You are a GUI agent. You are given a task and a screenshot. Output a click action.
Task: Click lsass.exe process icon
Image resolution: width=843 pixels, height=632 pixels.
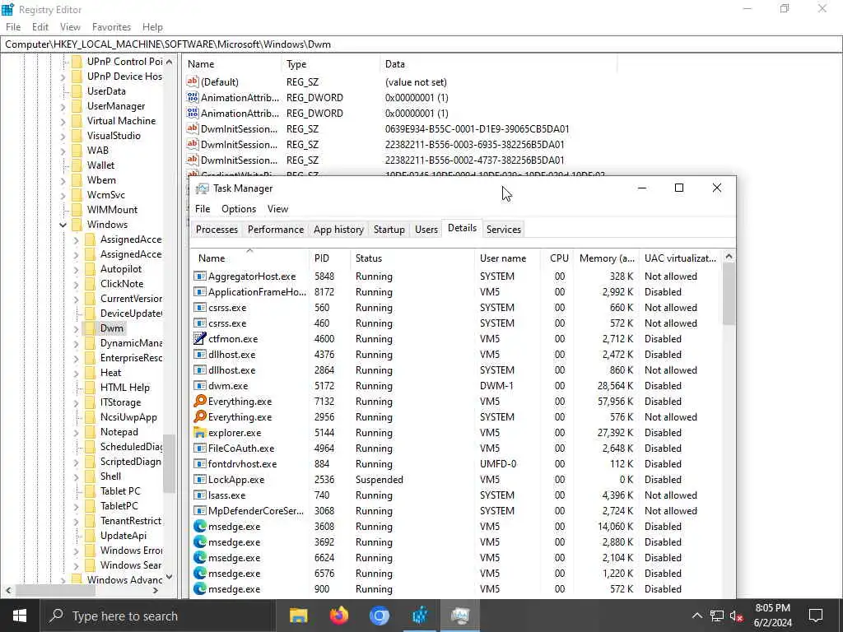[x=200, y=495]
